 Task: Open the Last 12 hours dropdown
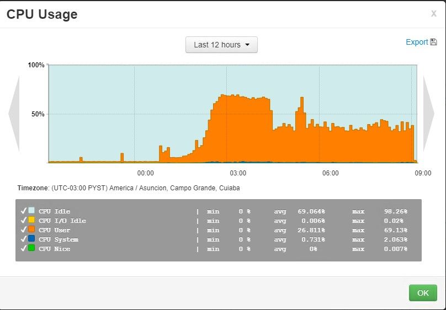pos(221,45)
